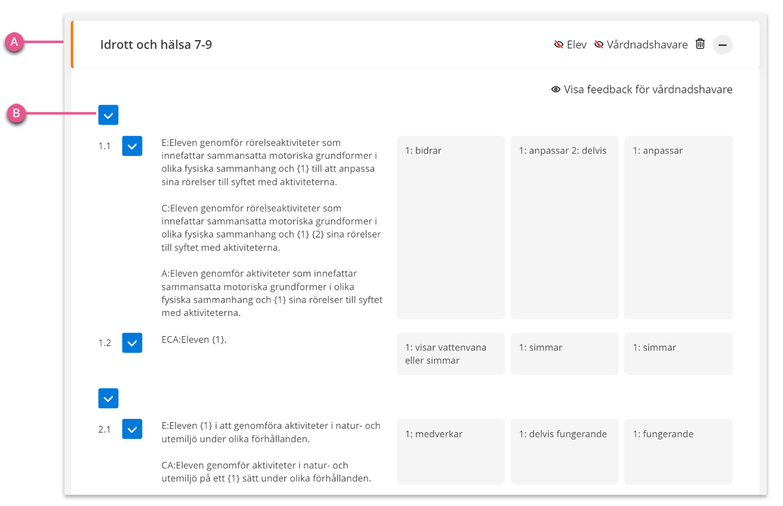Expand the second section chevron above 2.1

point(109,398)
